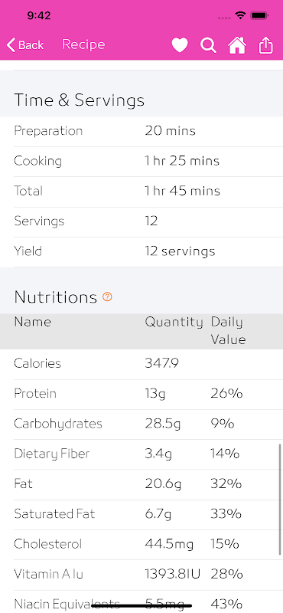Click the Nutritions help question icon

(x=107, y=297)
